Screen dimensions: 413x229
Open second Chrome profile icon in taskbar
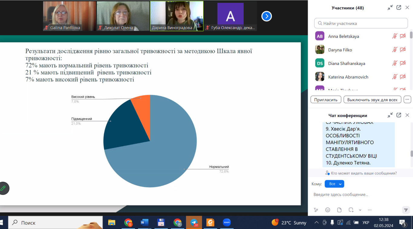point(177,223)
